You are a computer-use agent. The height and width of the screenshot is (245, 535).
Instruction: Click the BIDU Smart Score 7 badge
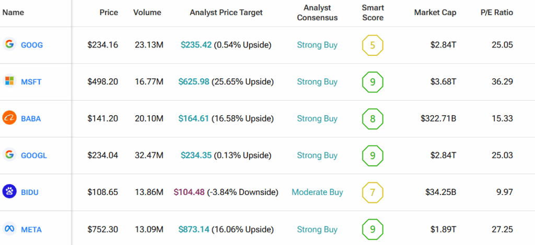point(373,192)
